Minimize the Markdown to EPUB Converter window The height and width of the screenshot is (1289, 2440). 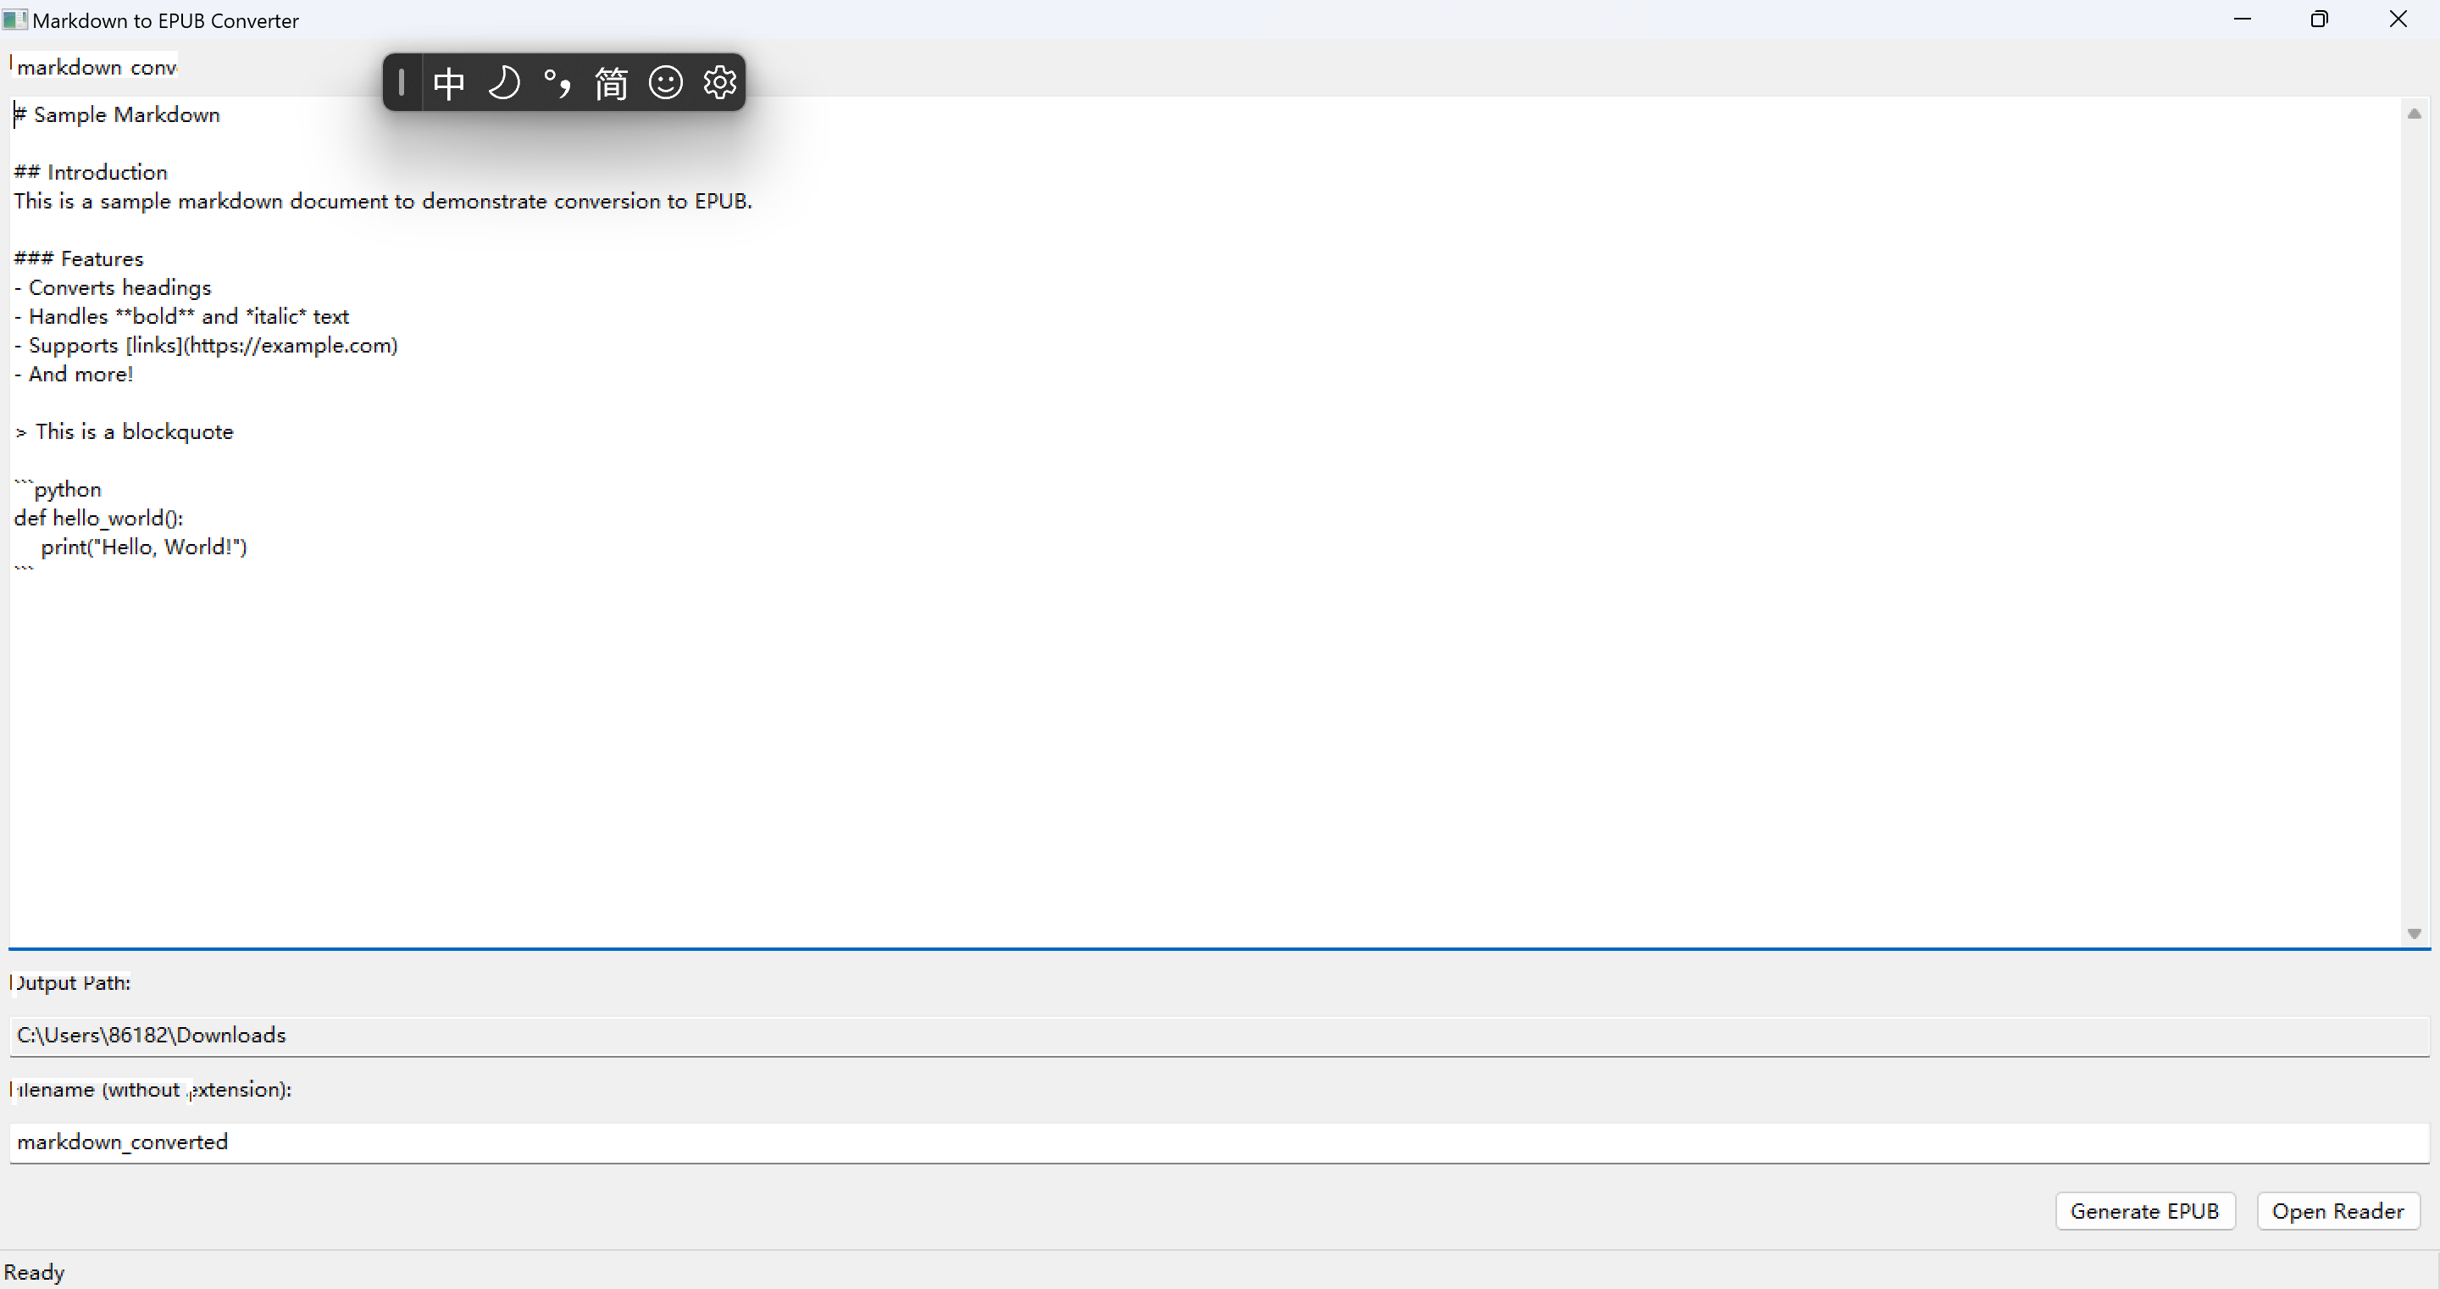click(2242, 19)
